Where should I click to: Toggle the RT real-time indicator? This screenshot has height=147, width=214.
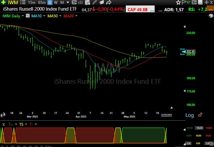coord(188,2)
